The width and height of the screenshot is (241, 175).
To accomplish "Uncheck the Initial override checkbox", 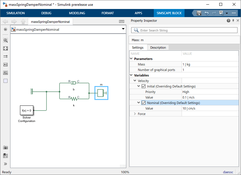I will pyautogui.click(x=143, y=86).
